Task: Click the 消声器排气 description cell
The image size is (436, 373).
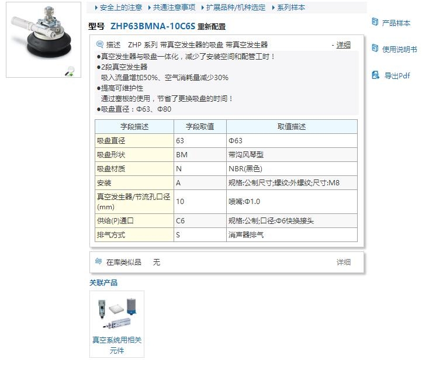Action: (x=292, y=235)
